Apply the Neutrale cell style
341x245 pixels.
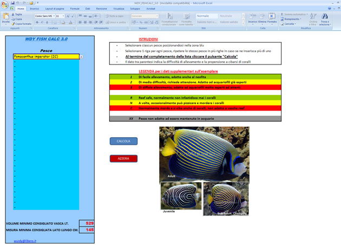click(229, 16)
